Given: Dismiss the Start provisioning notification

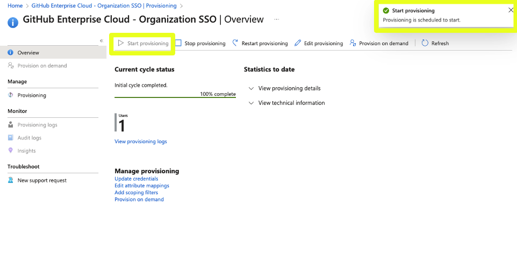Looking at the screenshot, I should [511, 10].
